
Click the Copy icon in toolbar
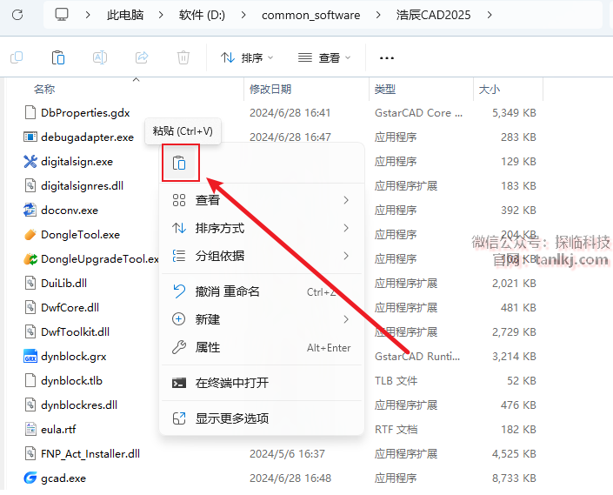pos(17,58)
